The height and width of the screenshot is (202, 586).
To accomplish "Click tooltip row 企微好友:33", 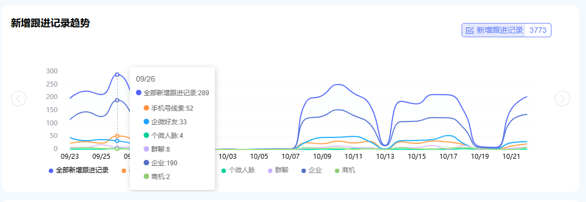I will click(165, 122).
